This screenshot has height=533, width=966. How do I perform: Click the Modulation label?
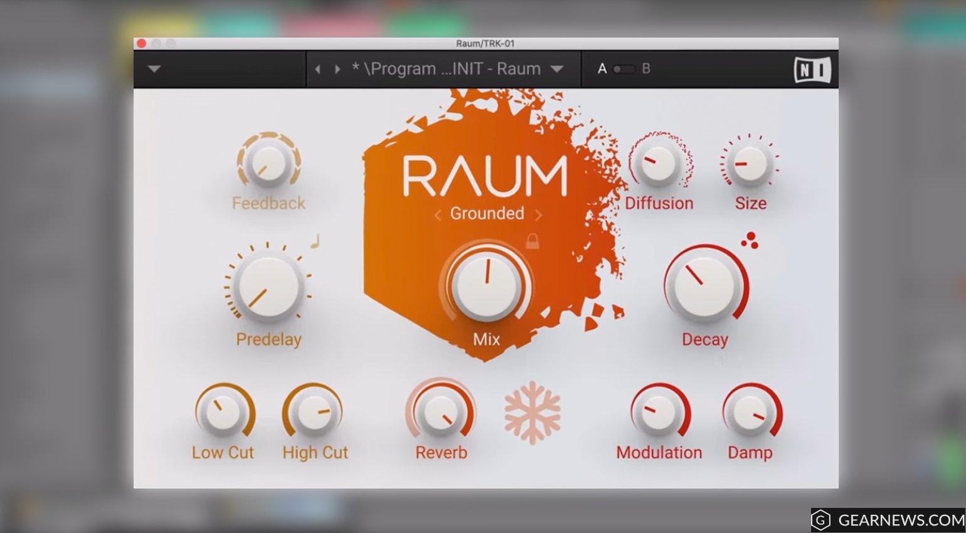click(x=659, y=452)
